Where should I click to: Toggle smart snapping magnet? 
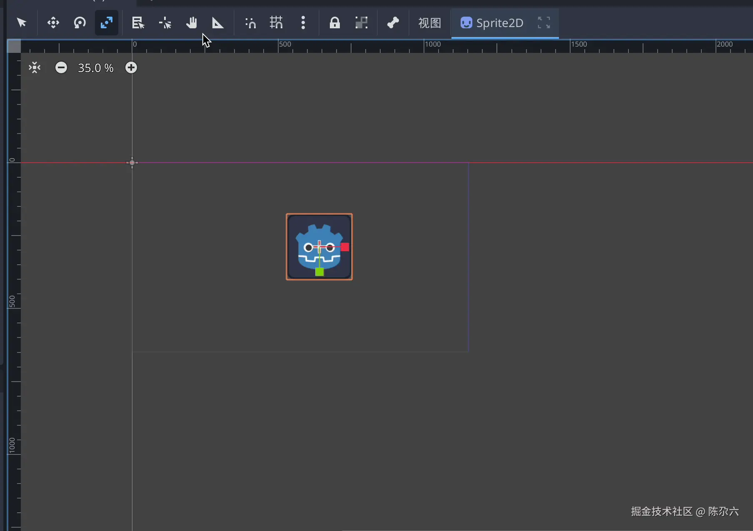(250, 22)
